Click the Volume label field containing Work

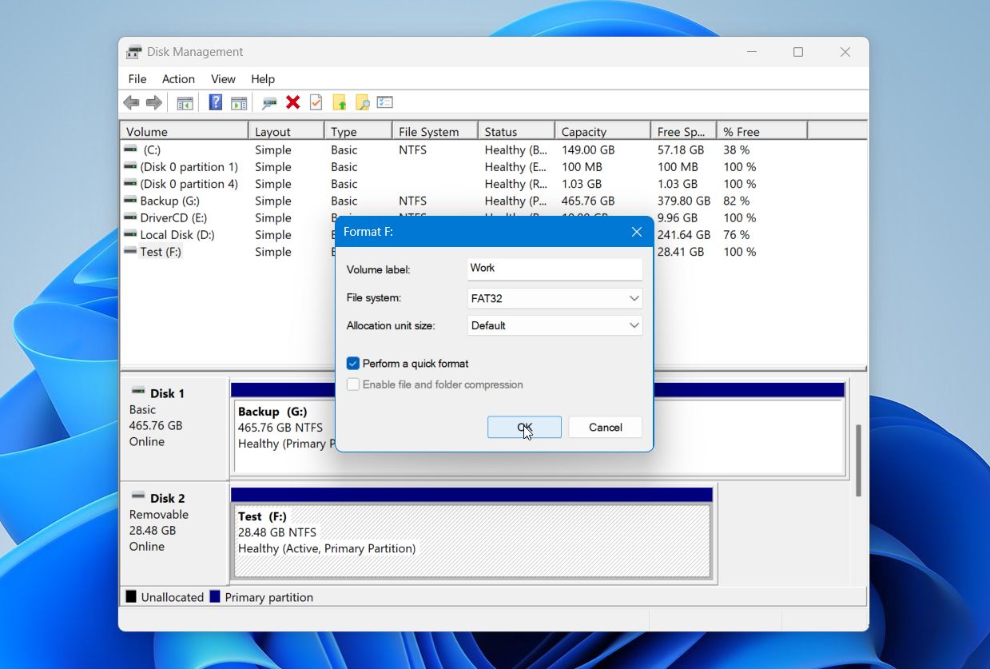pos(555,269)
